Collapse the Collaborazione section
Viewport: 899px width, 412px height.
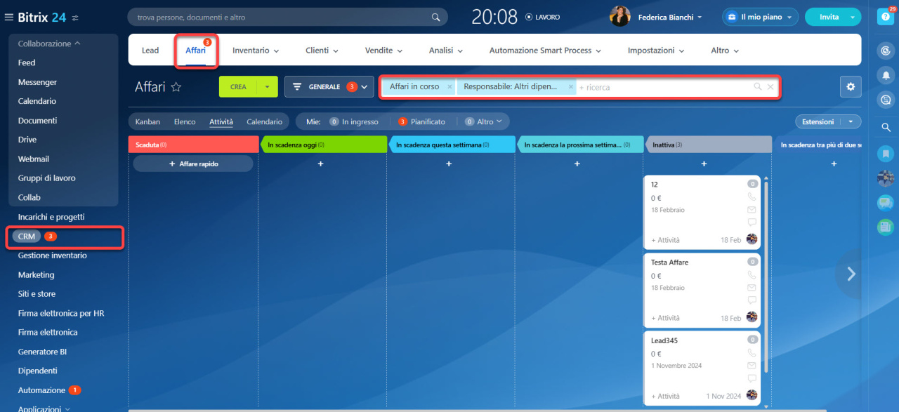(x=49, y=44)
